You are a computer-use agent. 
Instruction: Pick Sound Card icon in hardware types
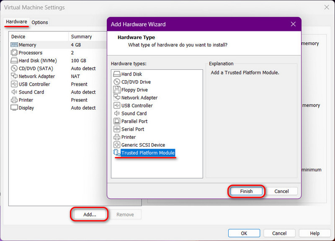pos(117,113)
